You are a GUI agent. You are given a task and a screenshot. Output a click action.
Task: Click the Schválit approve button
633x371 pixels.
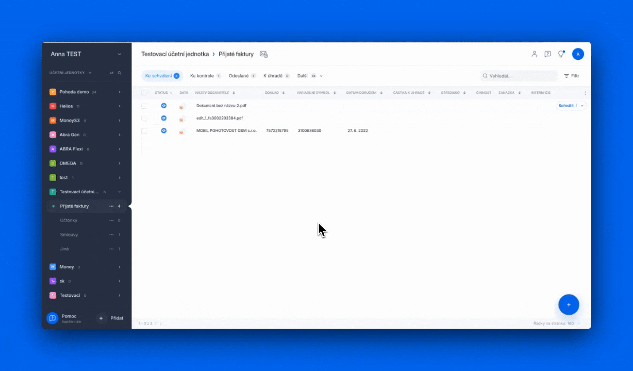pos(566,106)
